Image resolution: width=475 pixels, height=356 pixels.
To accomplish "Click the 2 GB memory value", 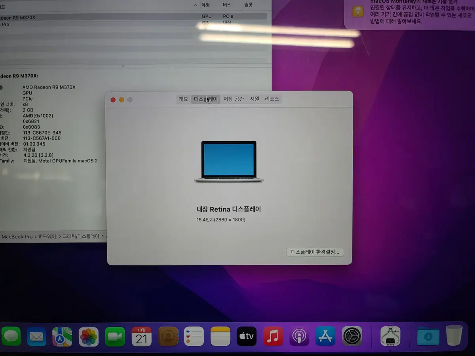I will coord(28,110).
